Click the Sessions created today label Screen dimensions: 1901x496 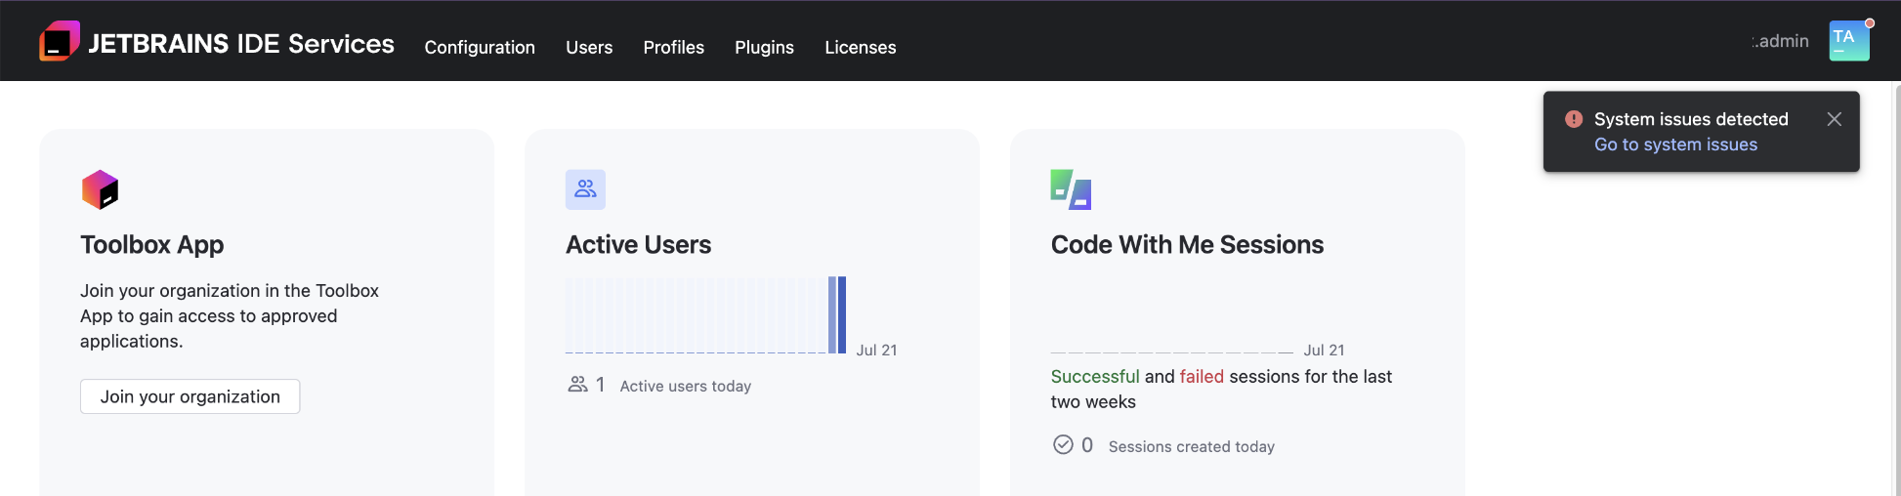(x=1191, y=446)
